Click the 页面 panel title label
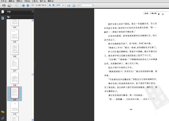The height and width of the screenshot is (121, 169). (9, 12)
